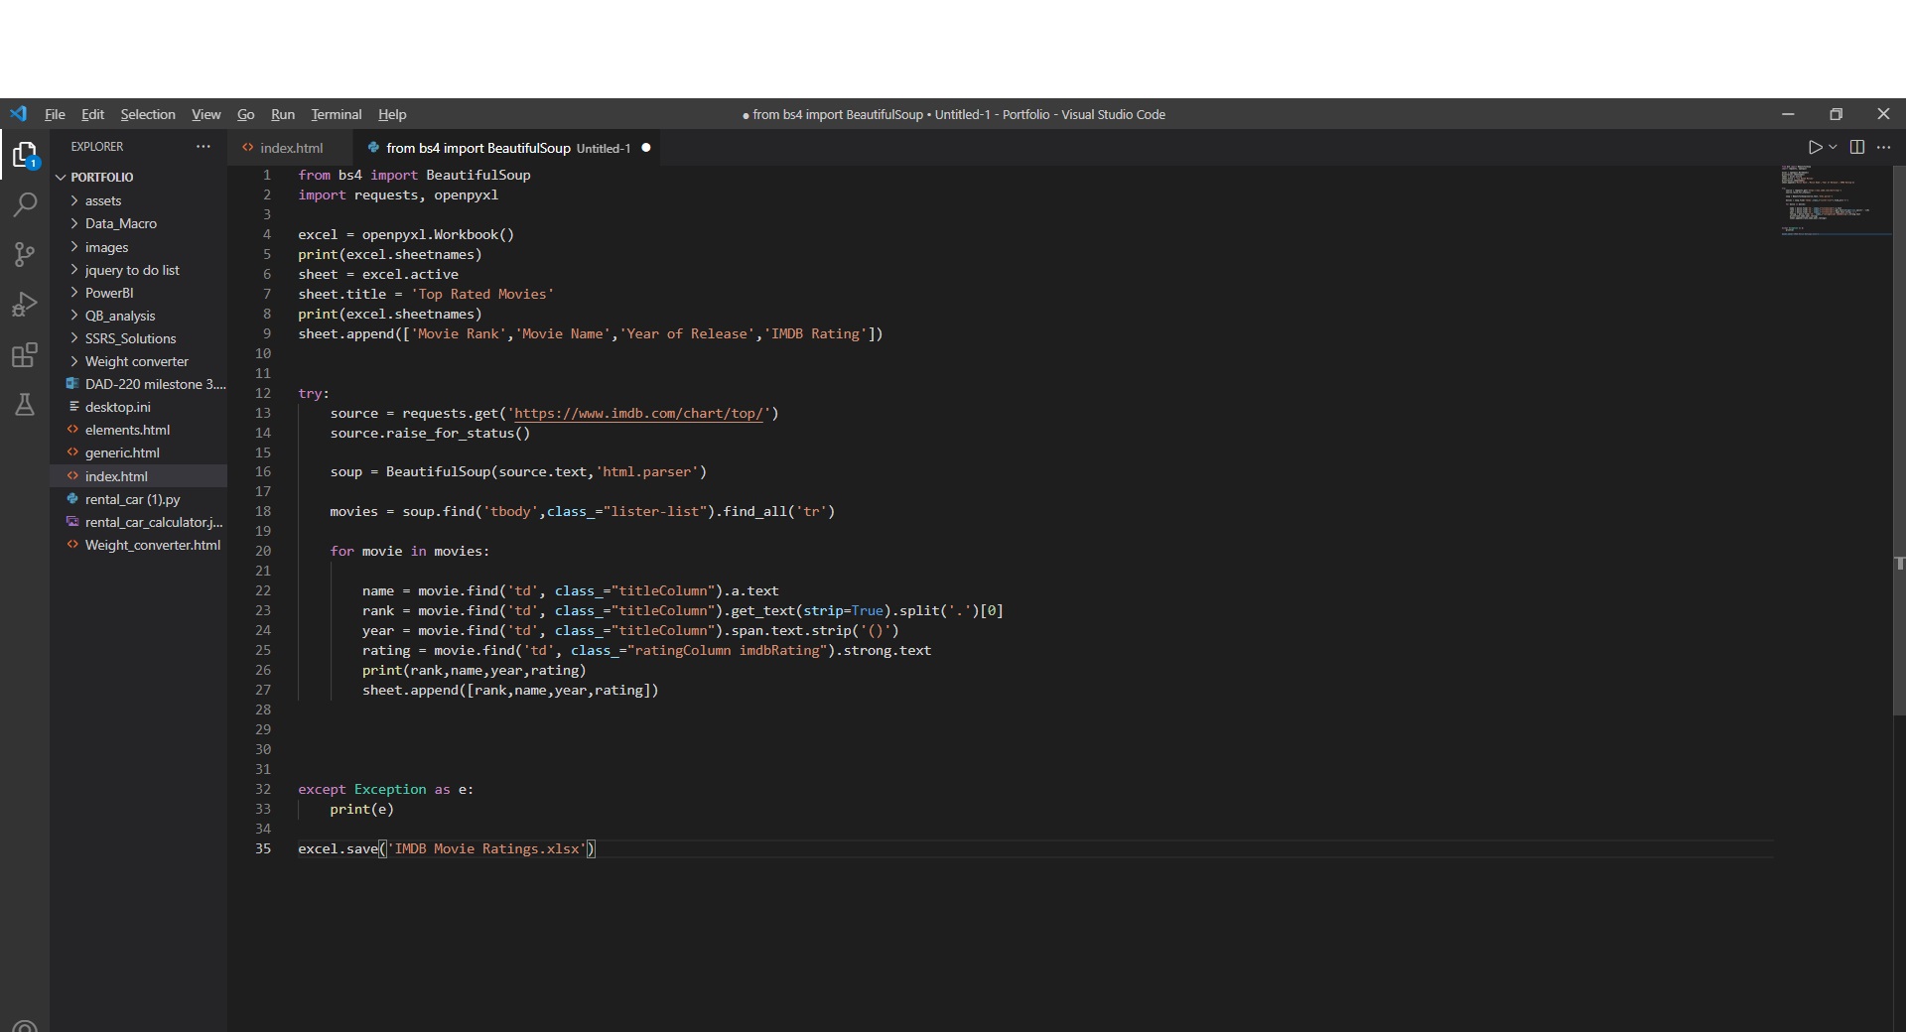Open rental_car_calculator file
The image size is (1906, 1032).
pos(139,522)
